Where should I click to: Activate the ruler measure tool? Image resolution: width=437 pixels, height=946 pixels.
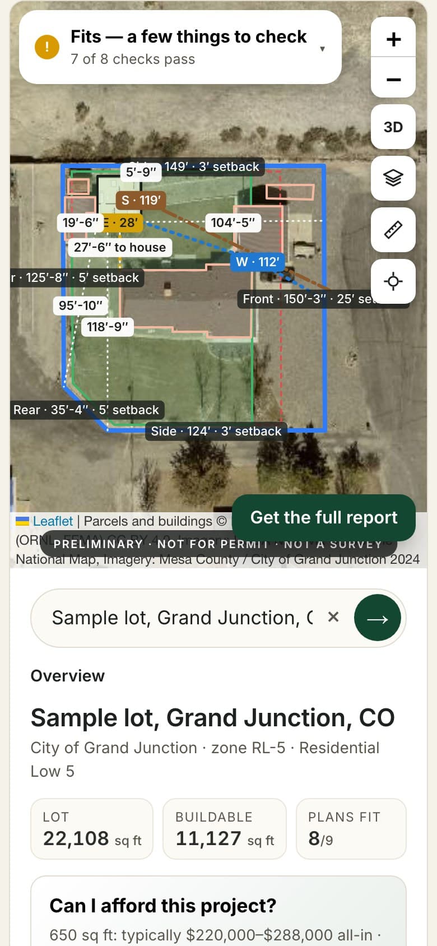pyautogui.click(x=393, y=230)
